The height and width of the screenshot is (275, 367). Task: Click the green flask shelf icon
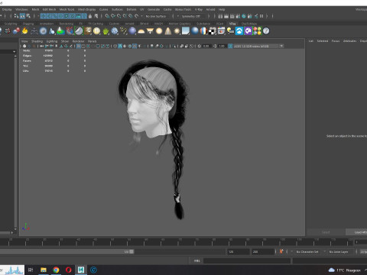point(60,31)
